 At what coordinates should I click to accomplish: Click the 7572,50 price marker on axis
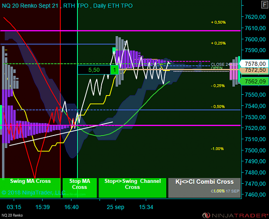[x=255, y=70]
